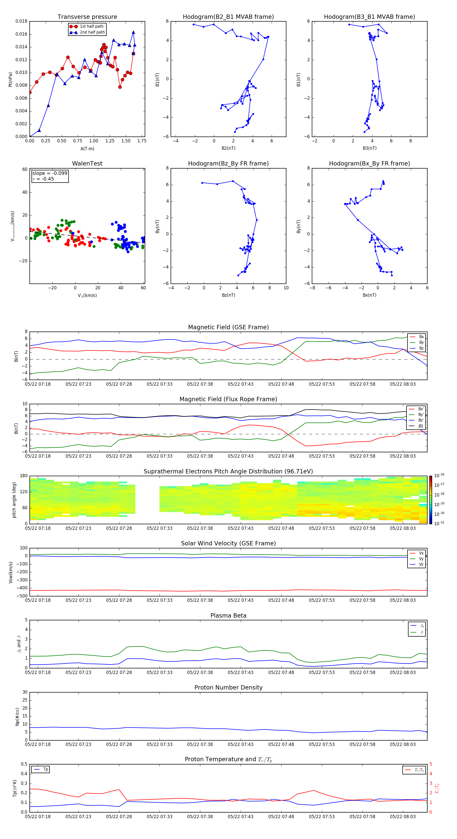Click the 'Proton Number Density' title
The image size is (457, 839).
pos(228,688)
